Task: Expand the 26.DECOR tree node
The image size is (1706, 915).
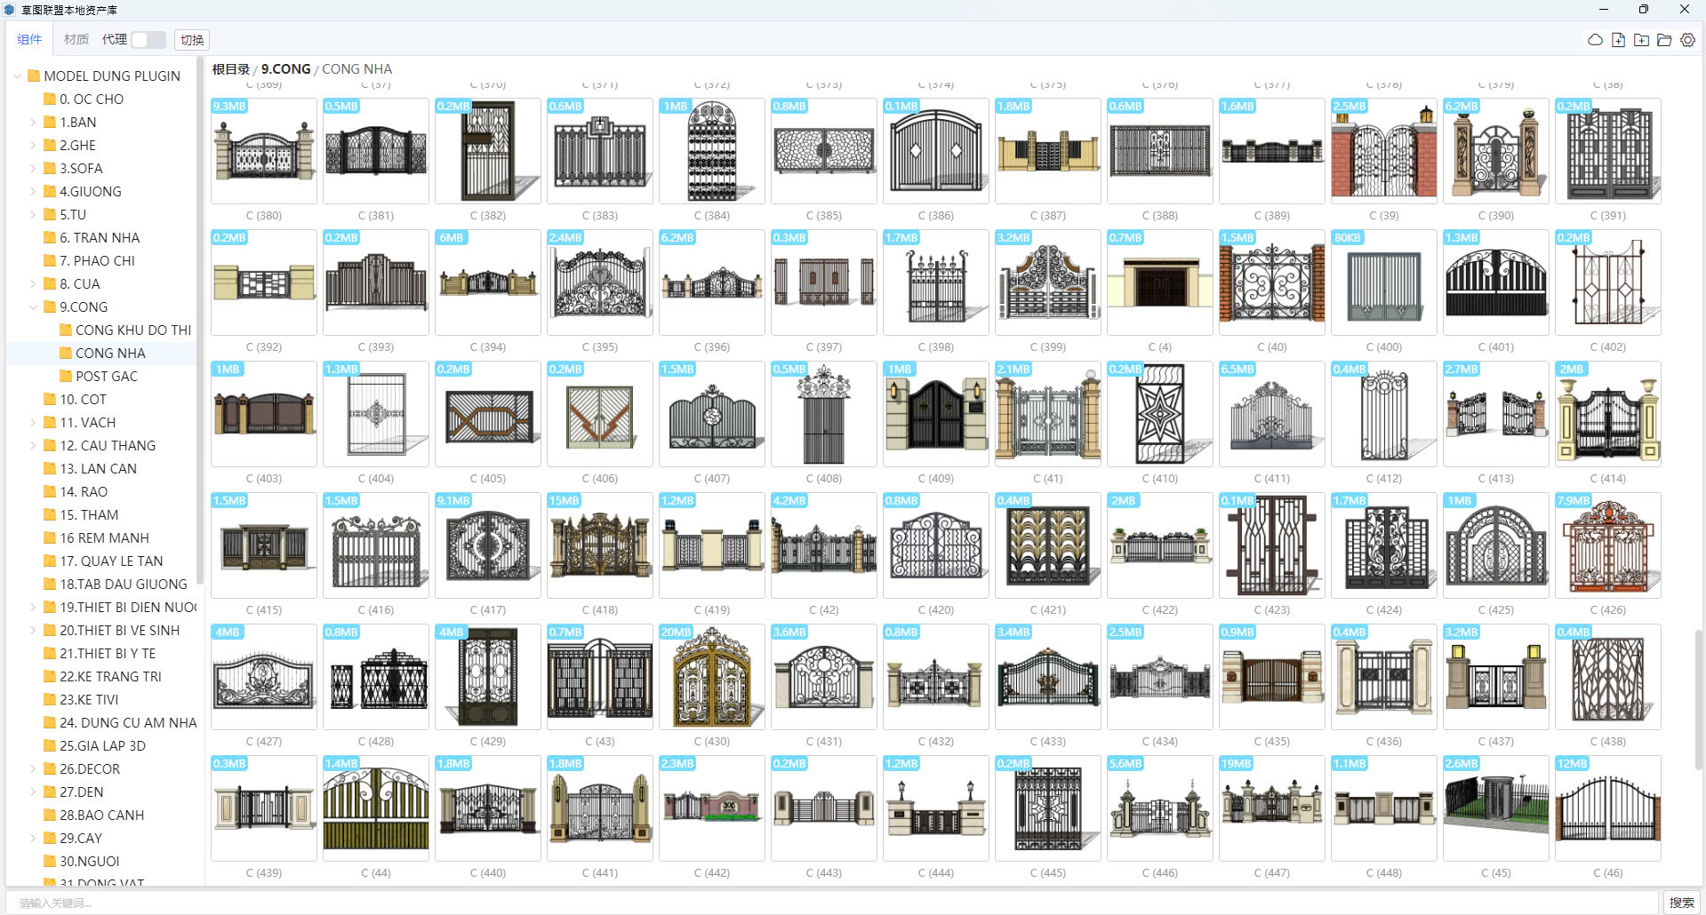Action: [34, 769]
